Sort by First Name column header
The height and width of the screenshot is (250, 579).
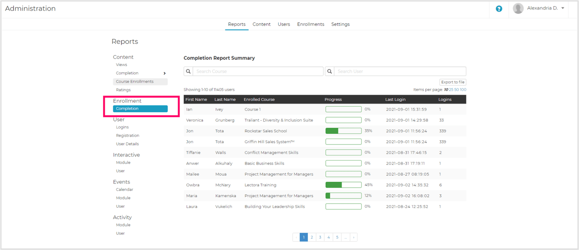click(196, 99)
